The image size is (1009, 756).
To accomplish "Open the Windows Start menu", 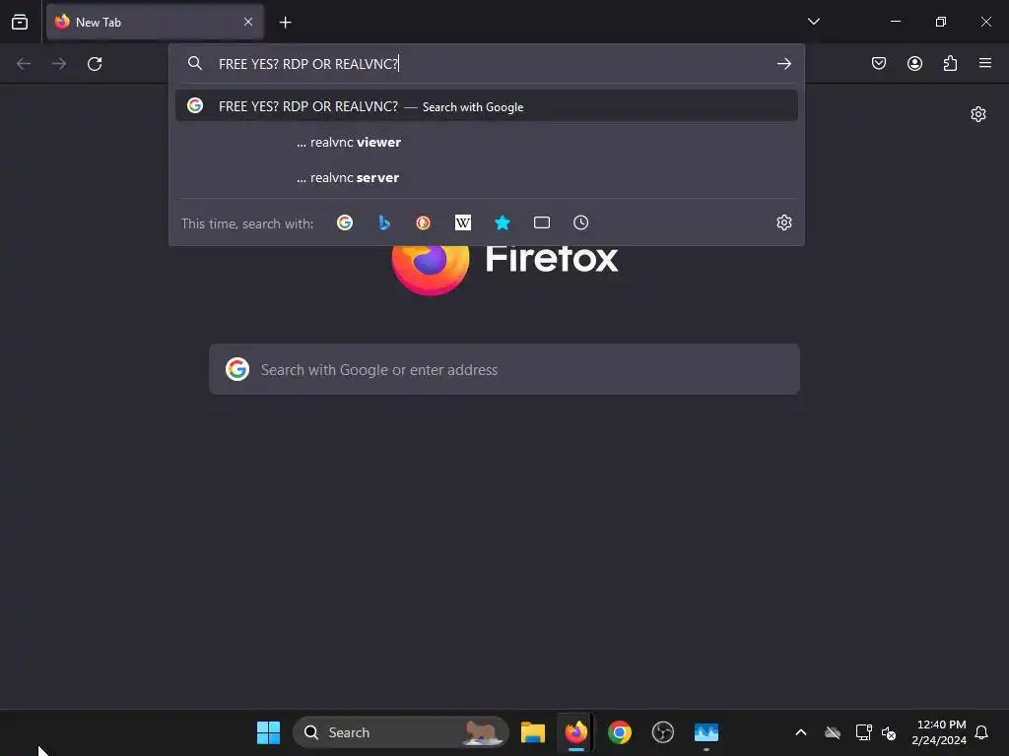I will tap(268, 732).
